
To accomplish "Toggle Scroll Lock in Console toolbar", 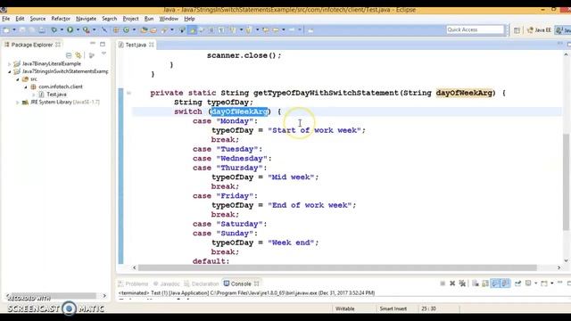I will pyautogui.click(x=485, y=284).
